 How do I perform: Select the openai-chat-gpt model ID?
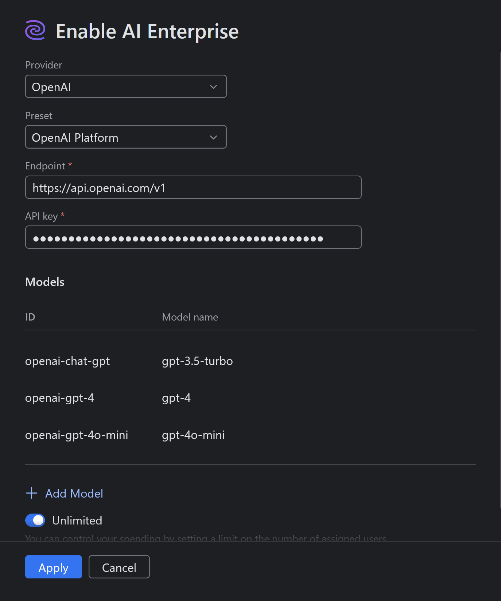pyautogui.click(x=67, y=361)
